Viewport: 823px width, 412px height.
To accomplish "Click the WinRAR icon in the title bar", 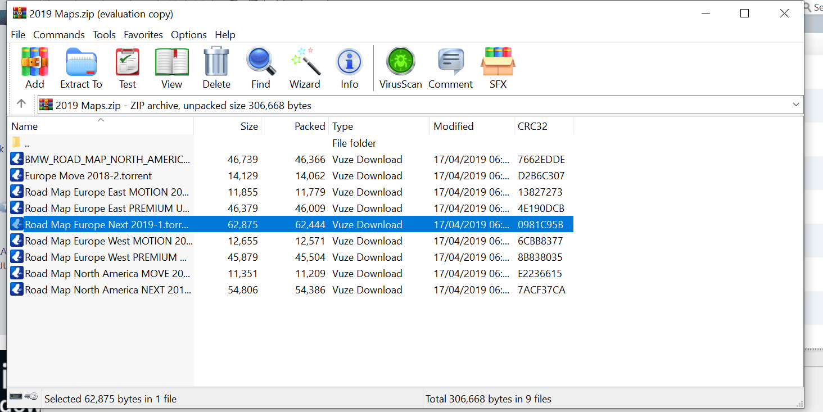I will (20, 13).
